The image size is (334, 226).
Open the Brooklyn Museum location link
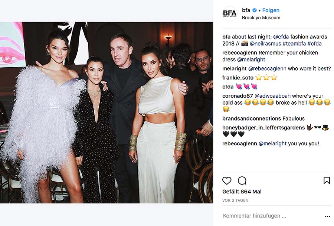(261, 18)
